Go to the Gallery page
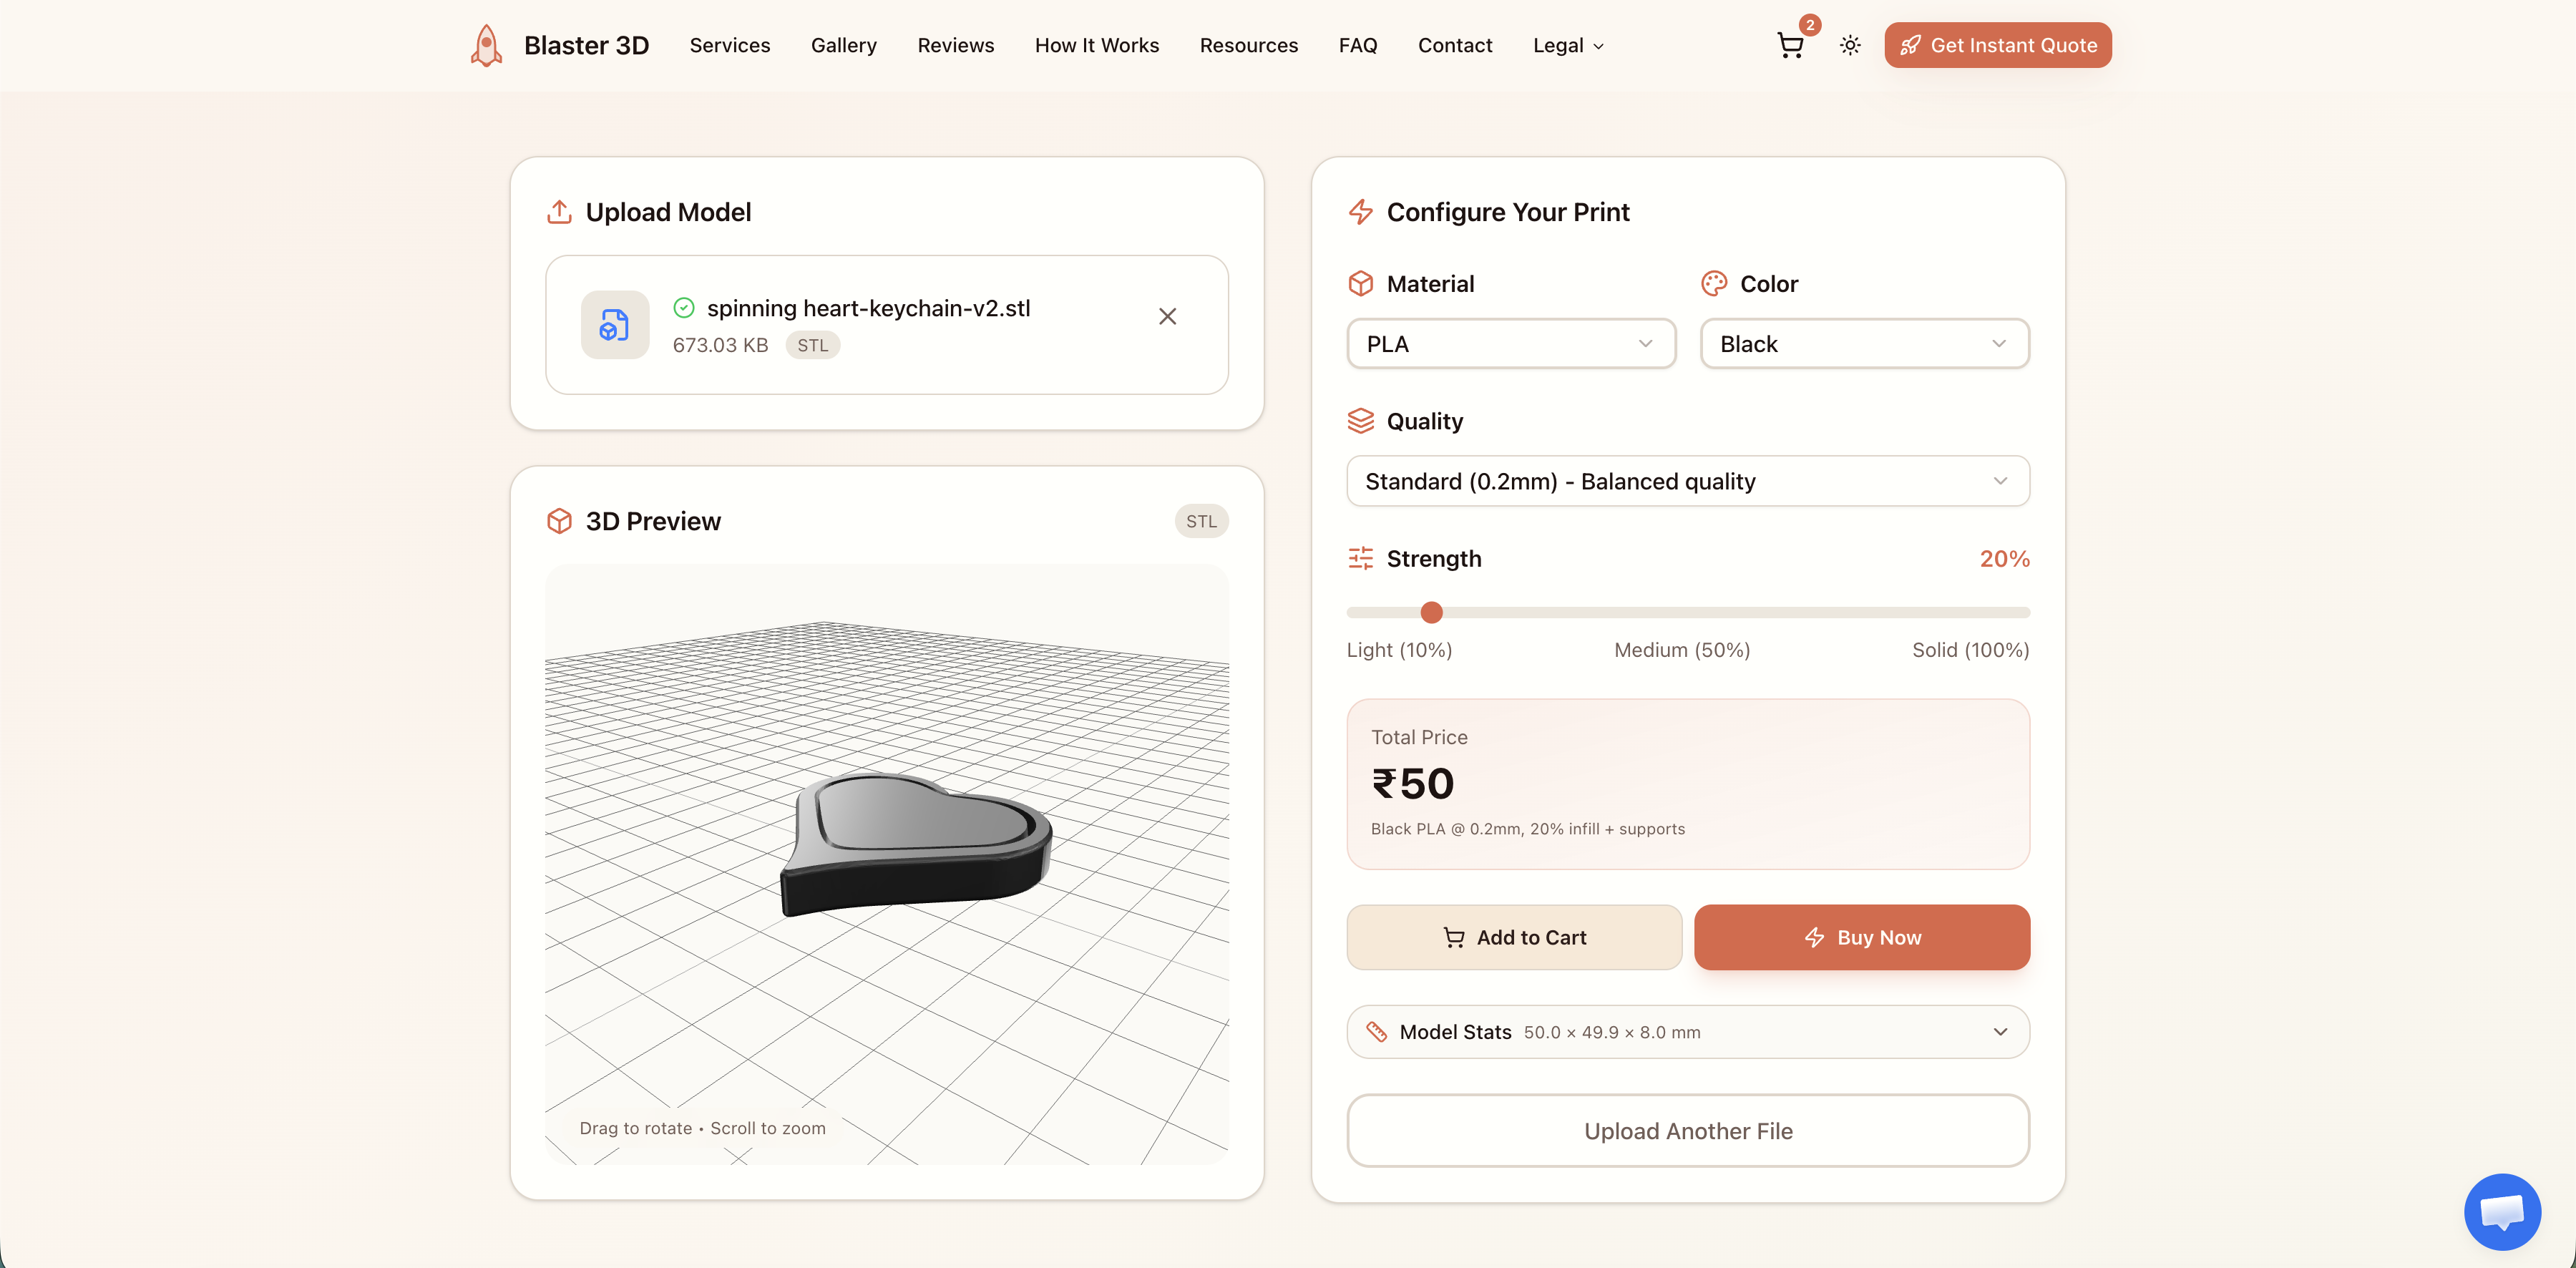This screenshot has width=2576, height=1268. click(x=843, y=45)
